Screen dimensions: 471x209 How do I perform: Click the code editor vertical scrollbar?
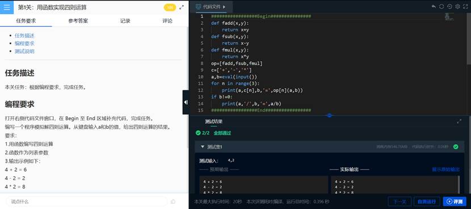click(x=469, y=39)
